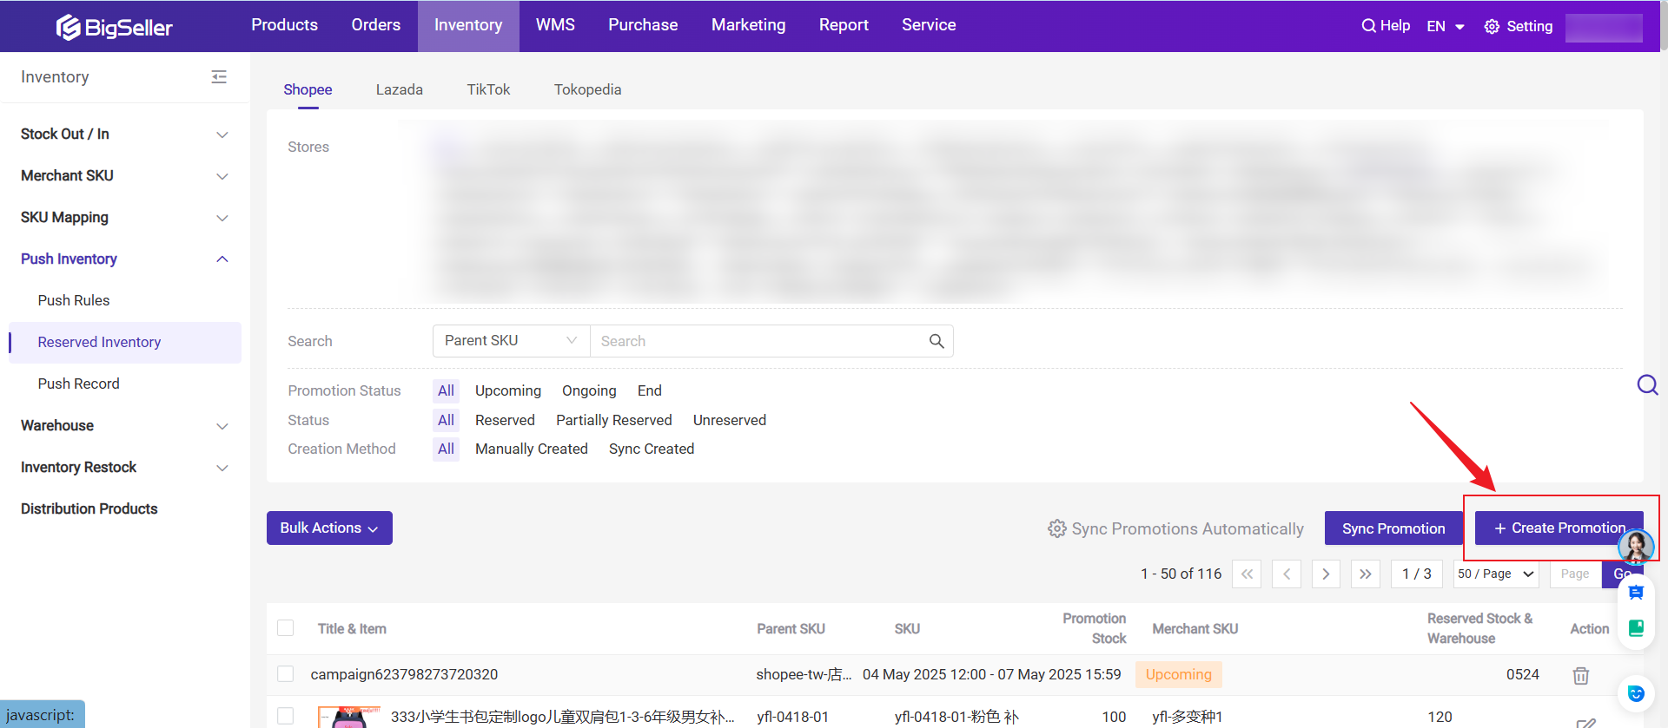
Task: Toggle select-all checkbox in table header
Action: click(285, 628)
